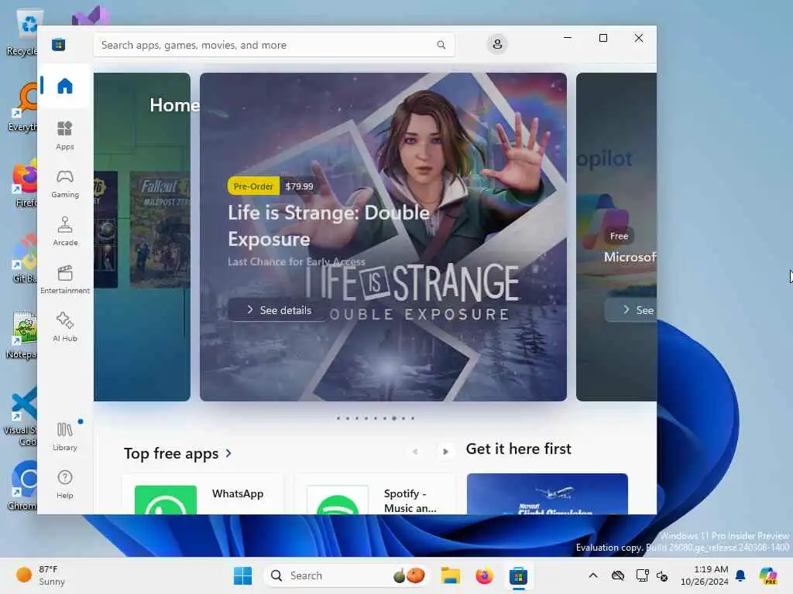The height and width of the screenshot is (594, 793).
Task: Select the active carousel page dot
Action: tap(394, 418)
